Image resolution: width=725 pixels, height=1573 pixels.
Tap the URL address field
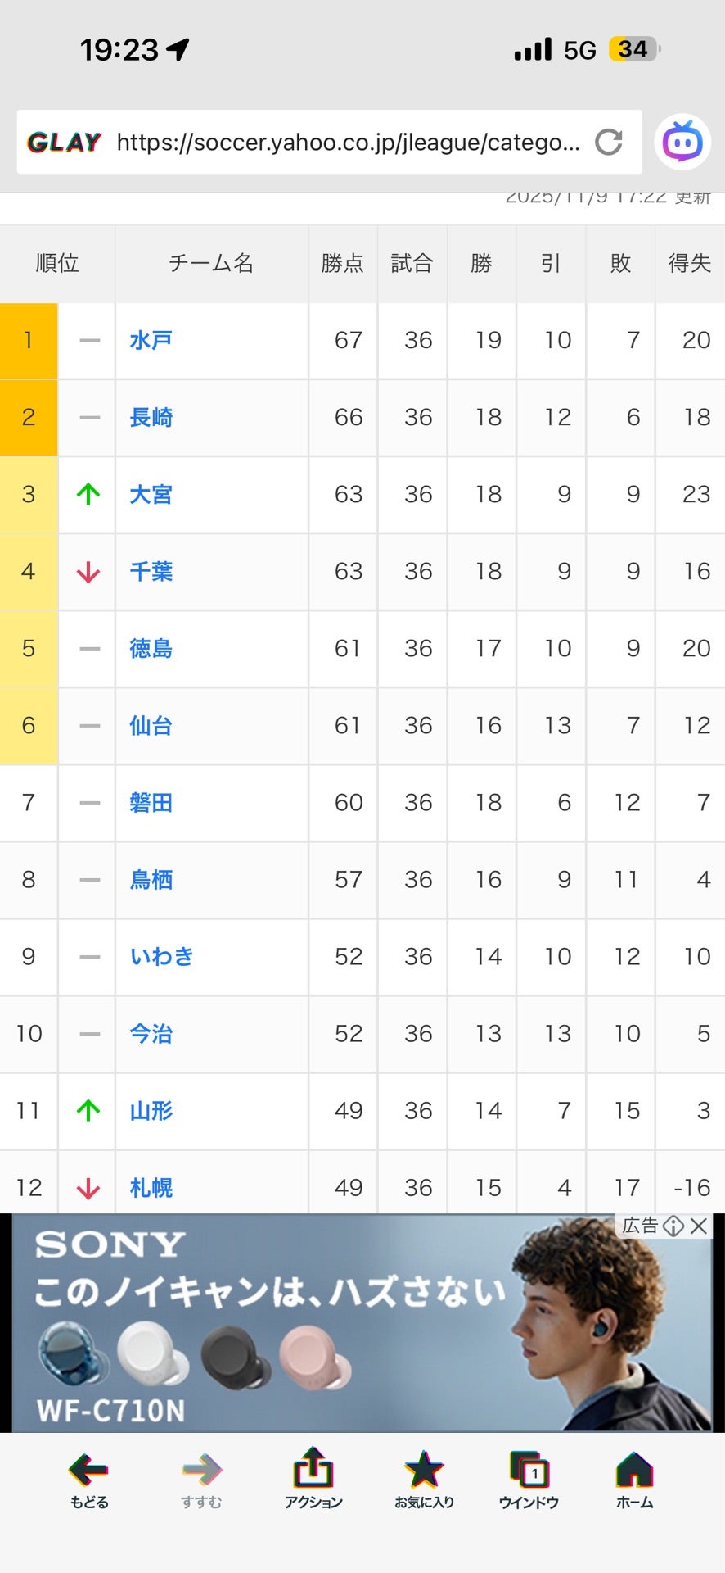coord(348,143)
